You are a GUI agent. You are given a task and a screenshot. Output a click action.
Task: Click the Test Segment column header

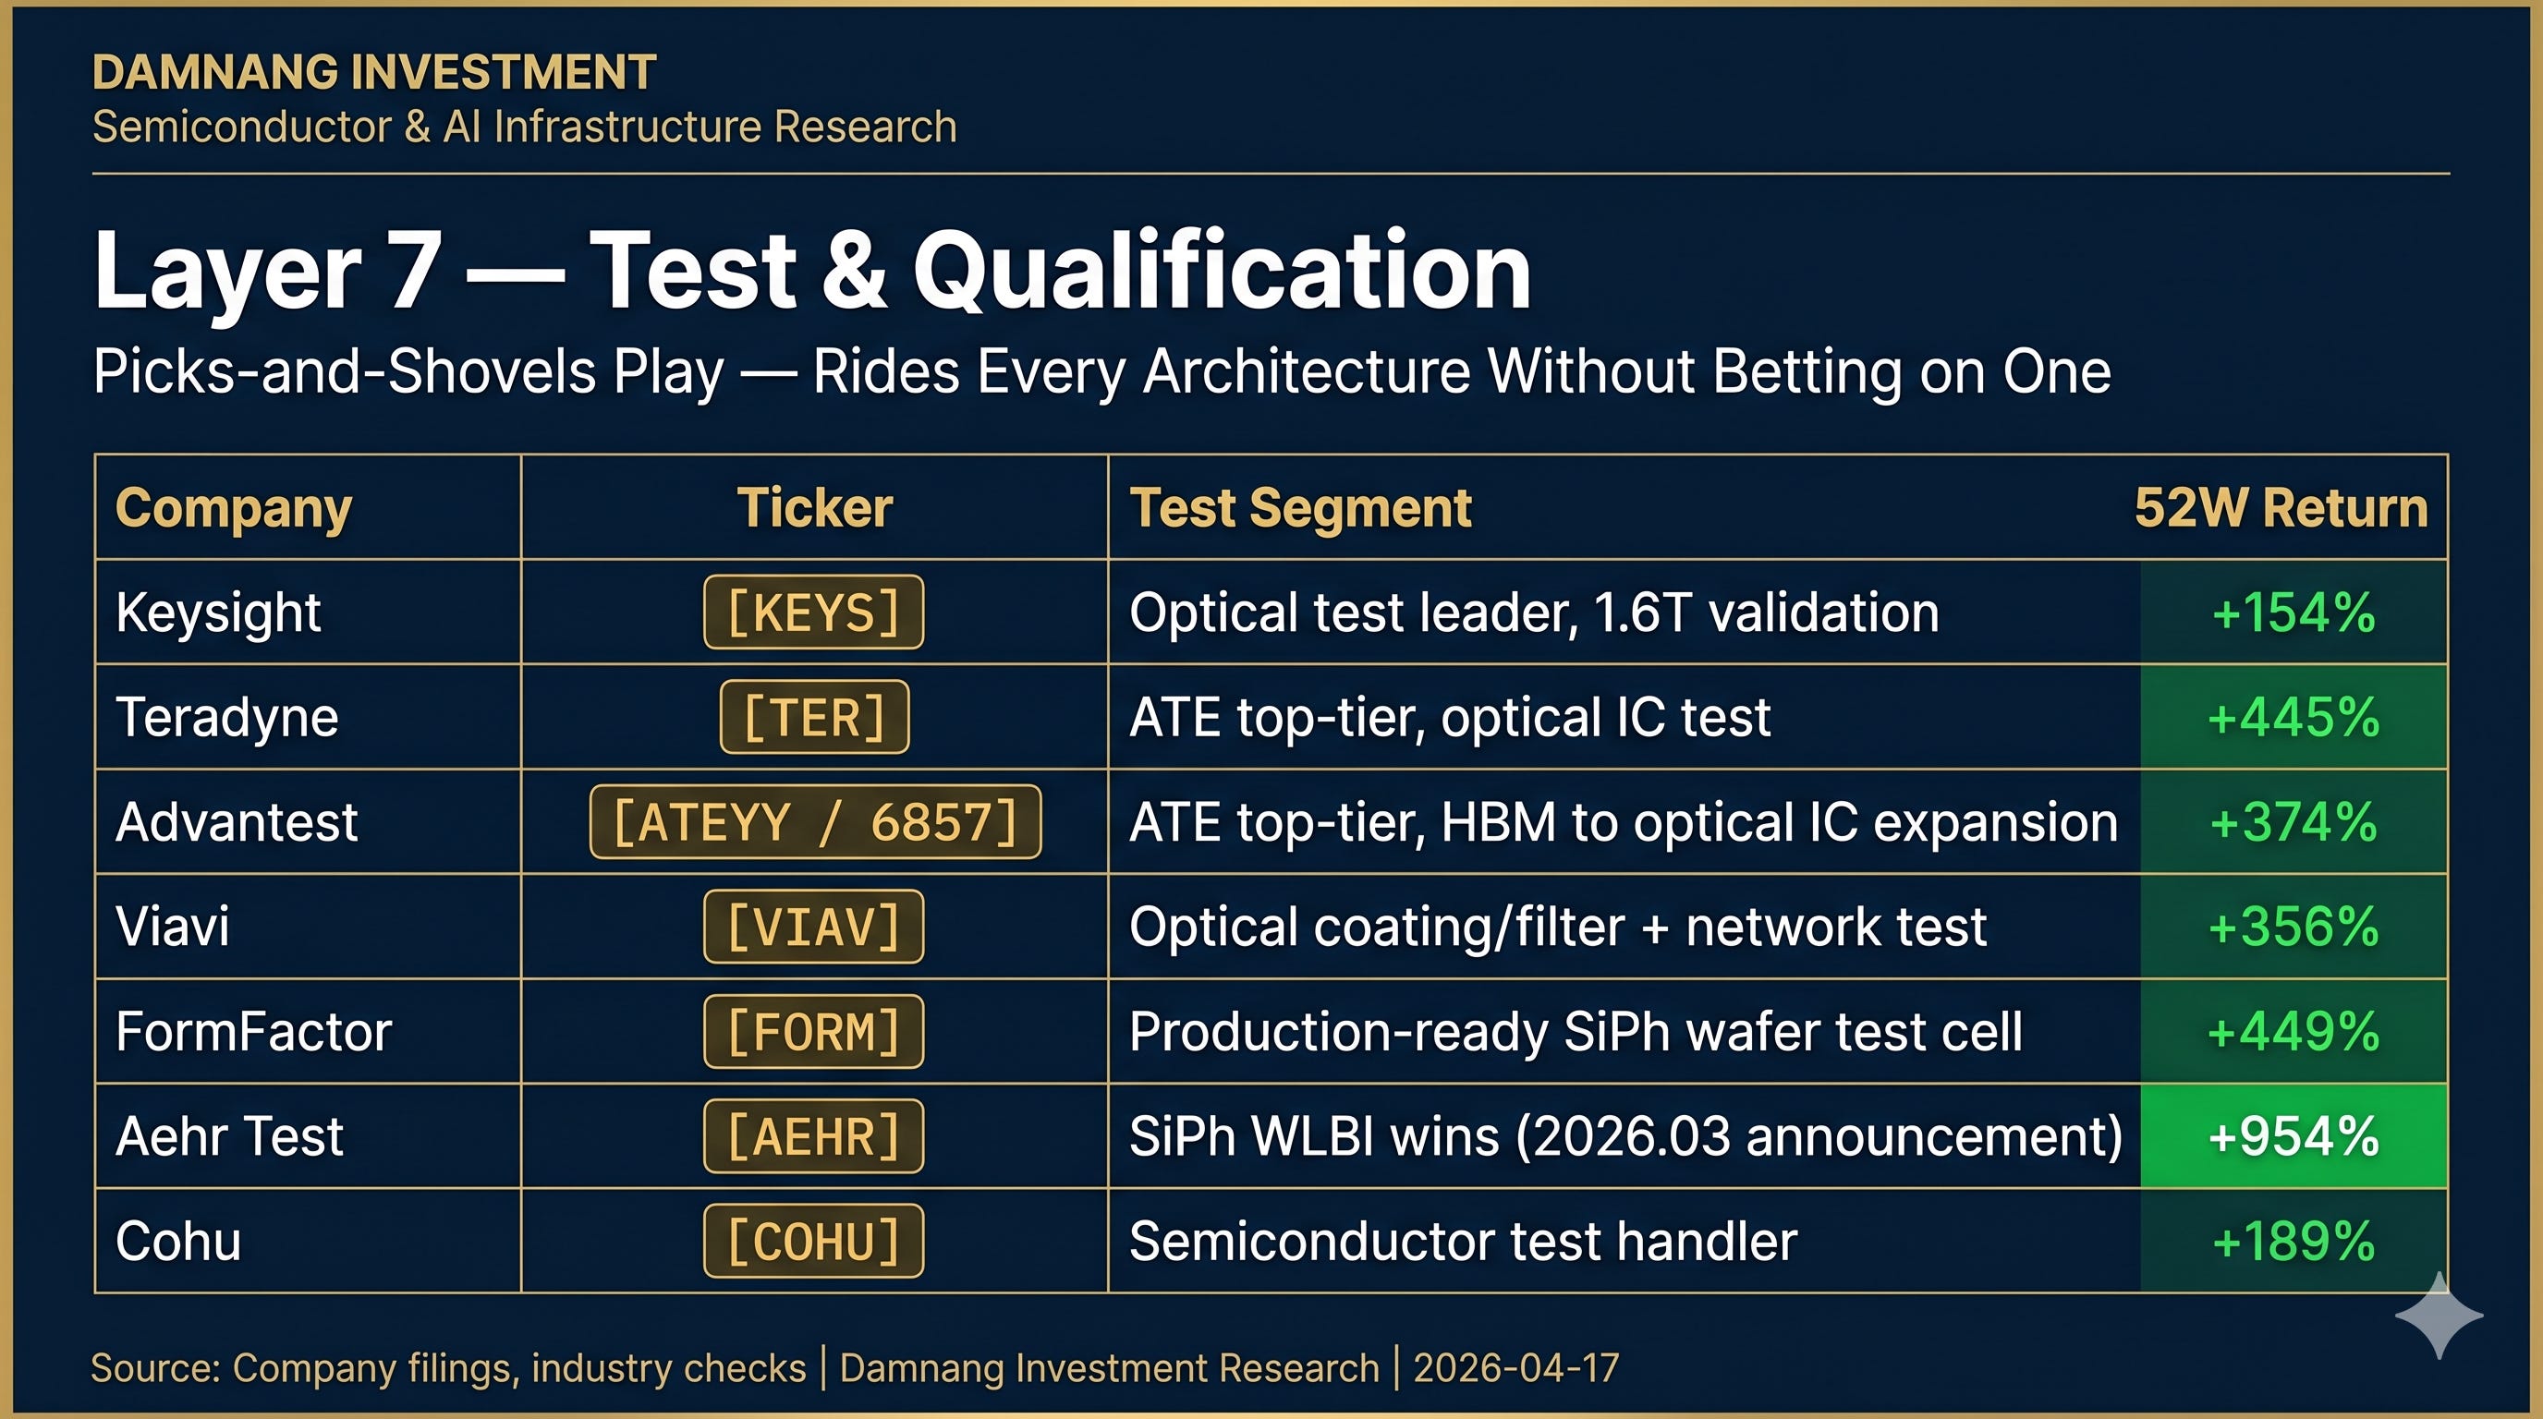point(1300,509)
